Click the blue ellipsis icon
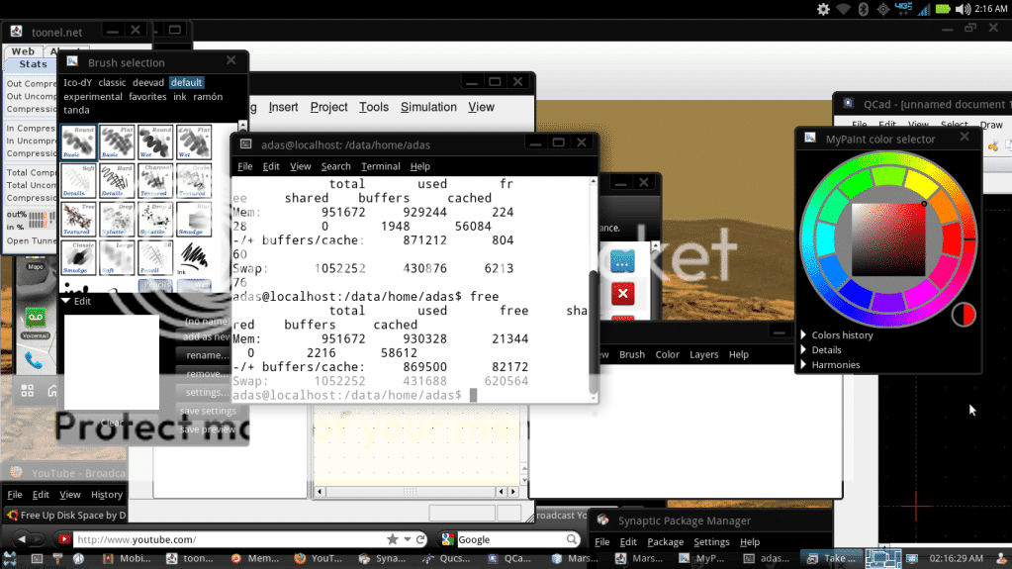The height and width of the screenshot is (569, 1012). pos(622,262)
